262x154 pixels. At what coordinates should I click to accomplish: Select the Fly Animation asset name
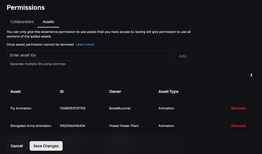(x=21, y=108)
